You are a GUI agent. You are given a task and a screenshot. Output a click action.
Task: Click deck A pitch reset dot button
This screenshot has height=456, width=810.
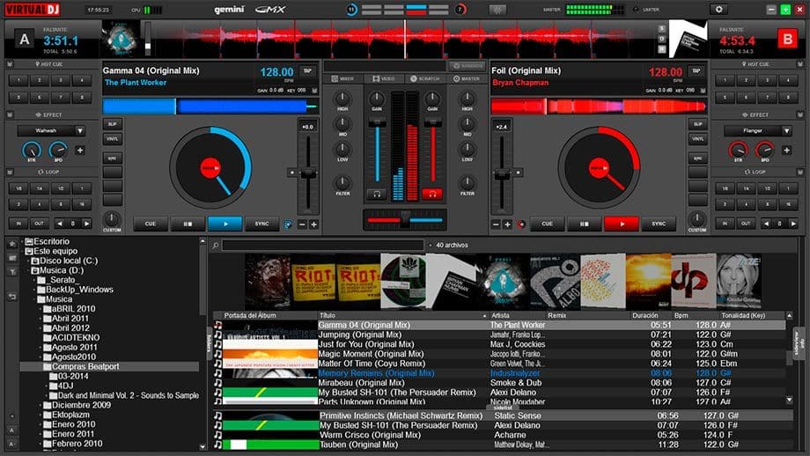pos(292,173)
